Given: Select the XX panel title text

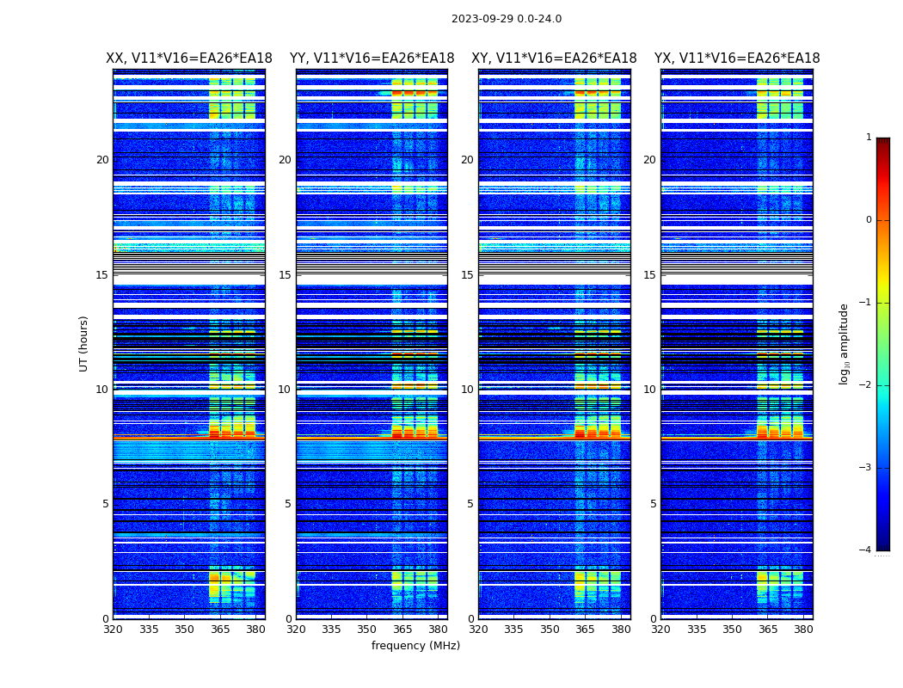Looking at the screenshot, I should tap(188, 58).
